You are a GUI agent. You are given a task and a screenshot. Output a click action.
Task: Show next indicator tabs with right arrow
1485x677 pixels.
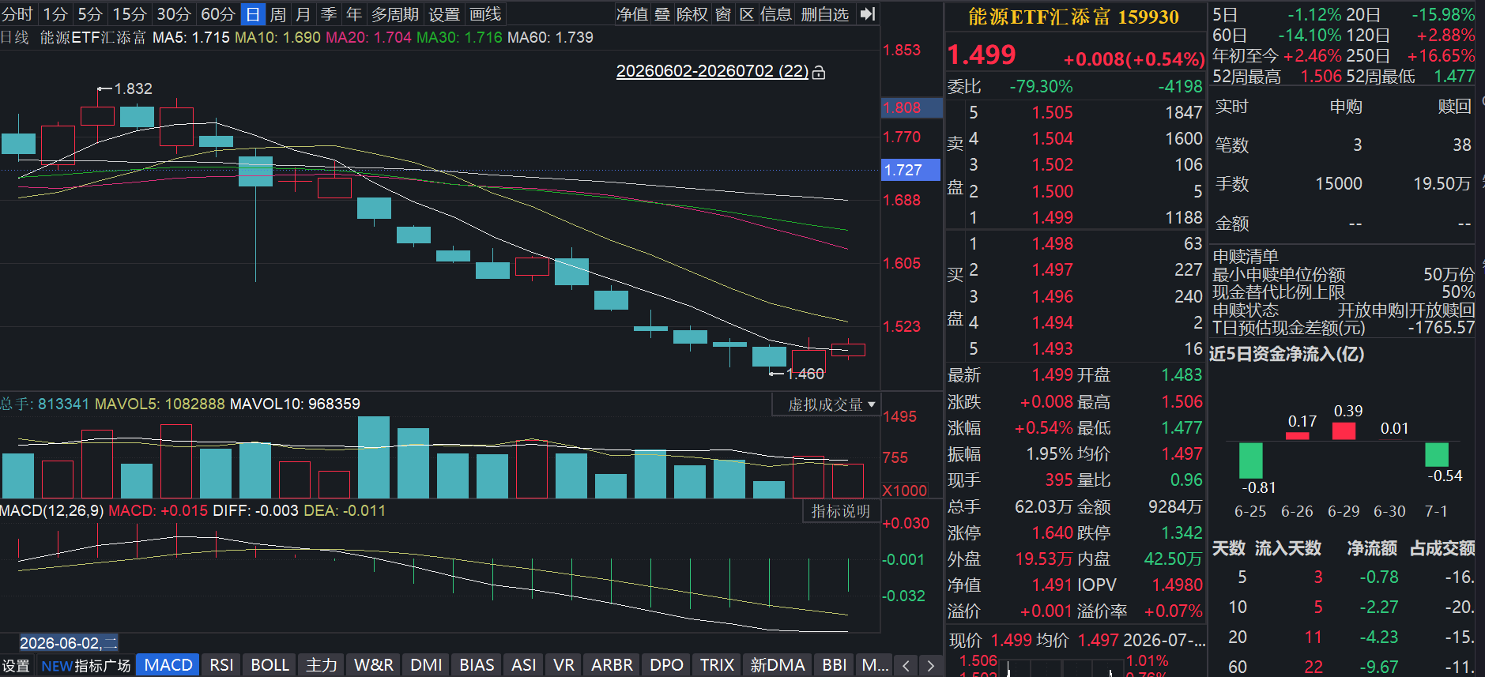click(930, 666)
